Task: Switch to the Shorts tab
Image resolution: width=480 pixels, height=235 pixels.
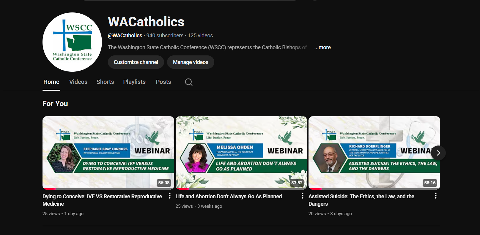Action: [x=105, y=82]
